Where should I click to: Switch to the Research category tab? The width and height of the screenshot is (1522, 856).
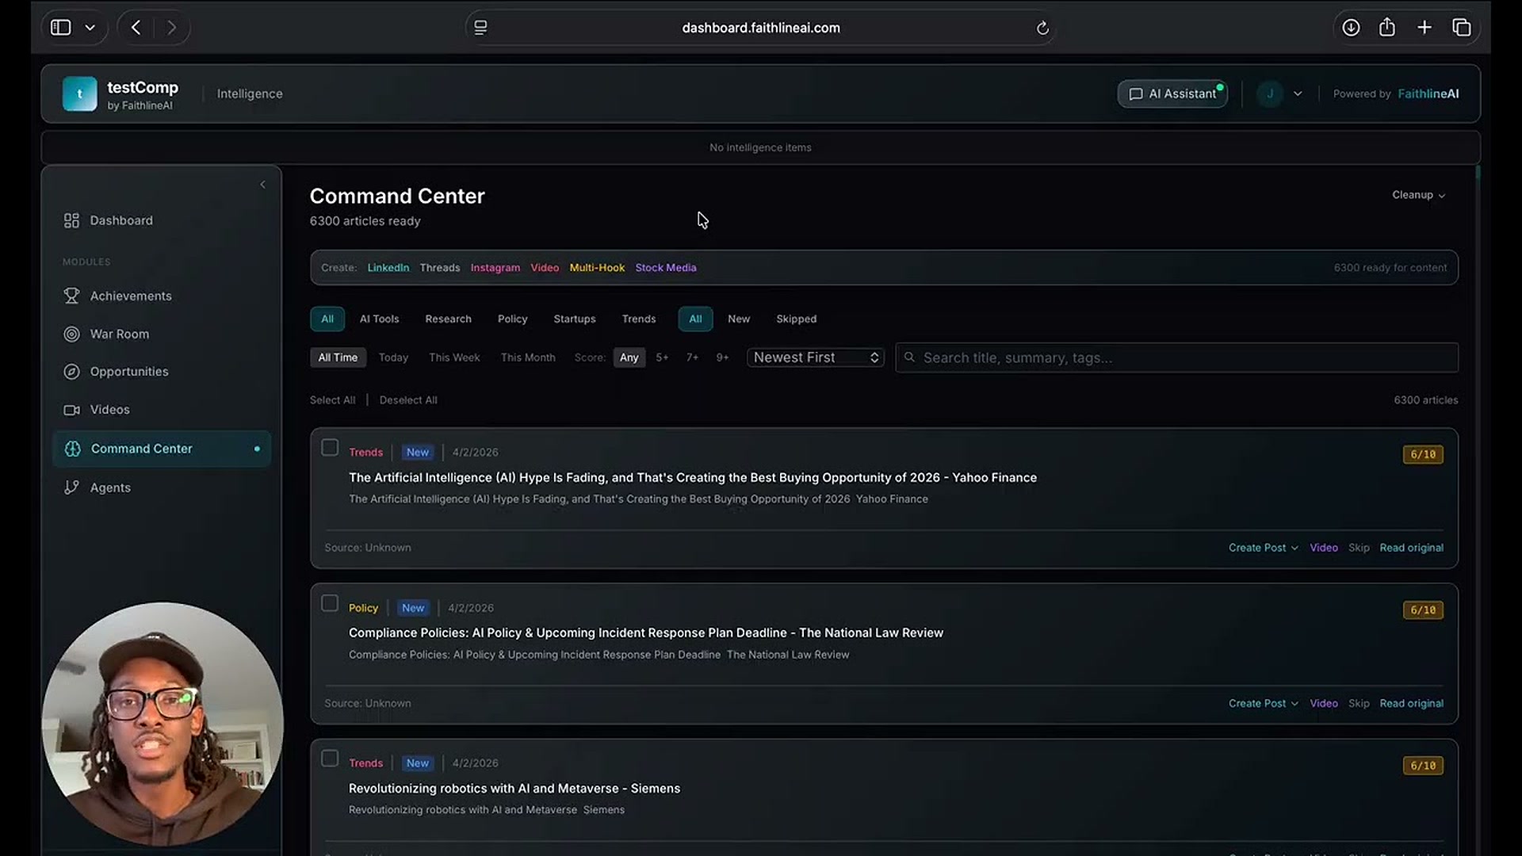448,319
